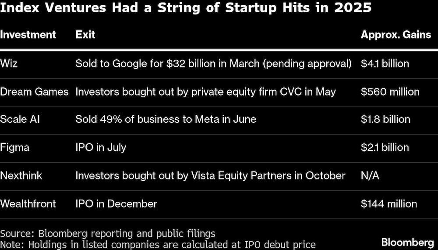
Task: Click the Bloomberg logo
Action: (407, 242)
